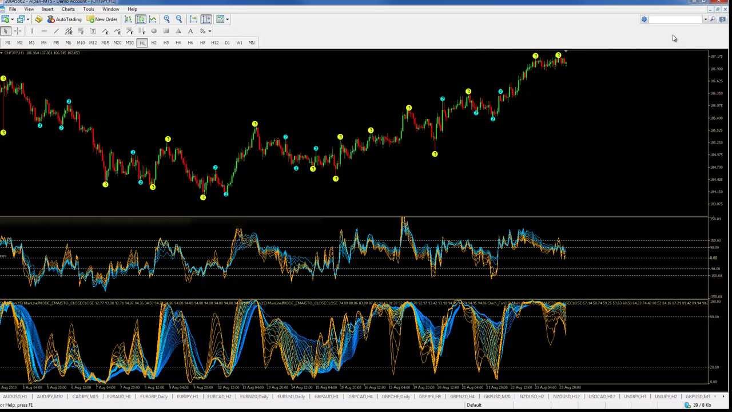The image size is (732, 412).
Task: Select the trendline drawing tool
Action: tap(56, 31)
